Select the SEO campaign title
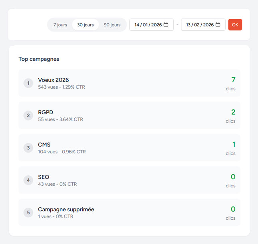 pos(44,177)
